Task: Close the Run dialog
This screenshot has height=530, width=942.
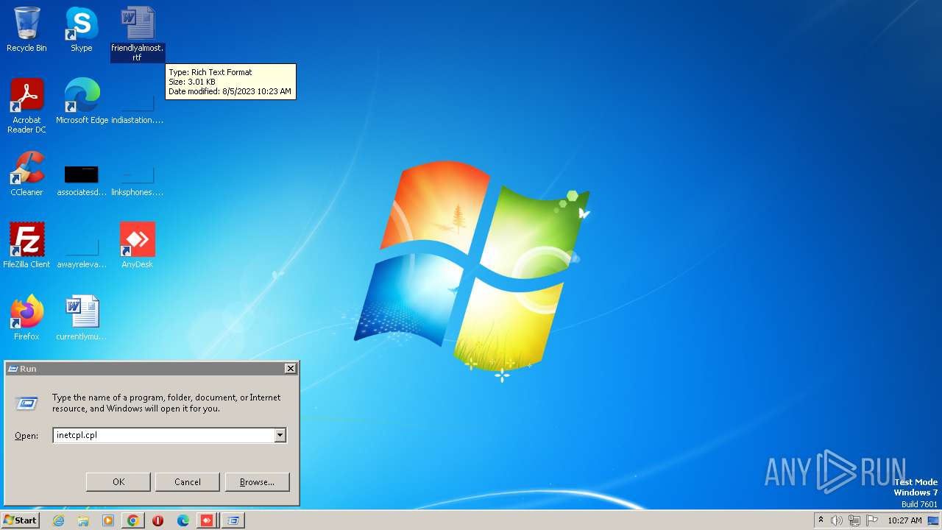Action: (291, 369)
